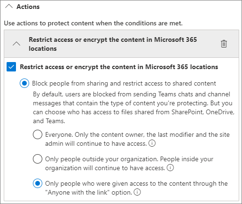Open info icon for the Everyone option
This screenshot has width=242, height=204.
tap(152, 143)
